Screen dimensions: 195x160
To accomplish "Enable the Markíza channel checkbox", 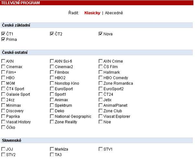I will coord(52,149).
